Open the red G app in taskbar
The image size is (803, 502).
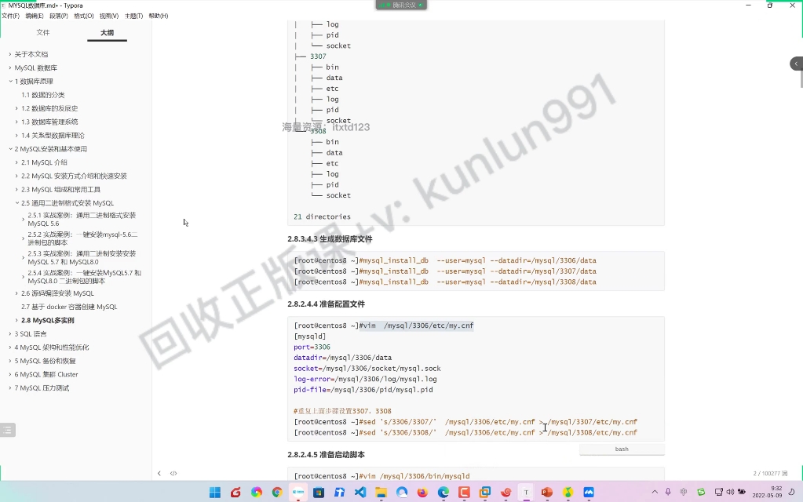235,493
